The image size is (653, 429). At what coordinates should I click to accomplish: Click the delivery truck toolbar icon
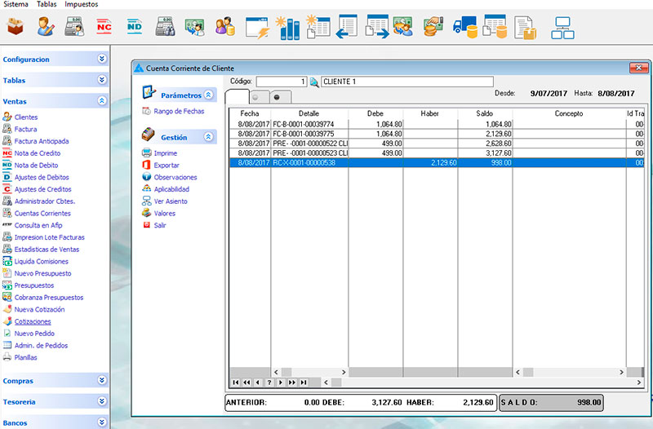point(465,27)
